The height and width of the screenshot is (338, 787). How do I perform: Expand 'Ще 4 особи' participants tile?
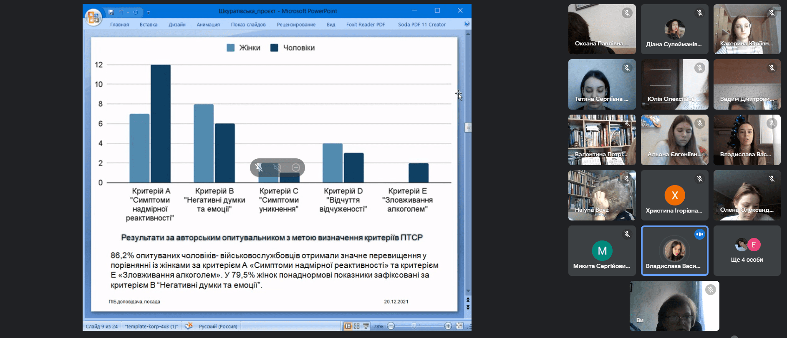click(x=747, y=250)
